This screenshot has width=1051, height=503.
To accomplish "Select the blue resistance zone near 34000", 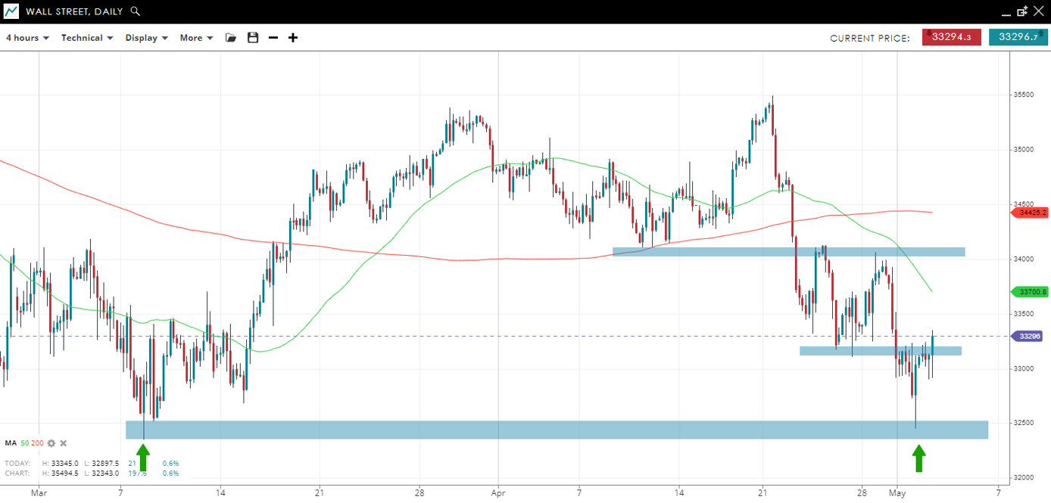I will [788, 251].
